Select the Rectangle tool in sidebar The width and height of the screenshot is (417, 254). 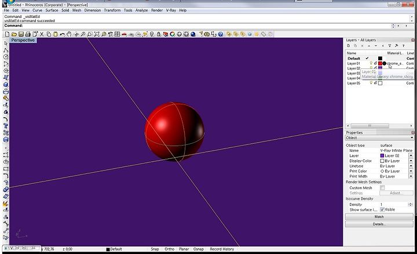[6, 169]
